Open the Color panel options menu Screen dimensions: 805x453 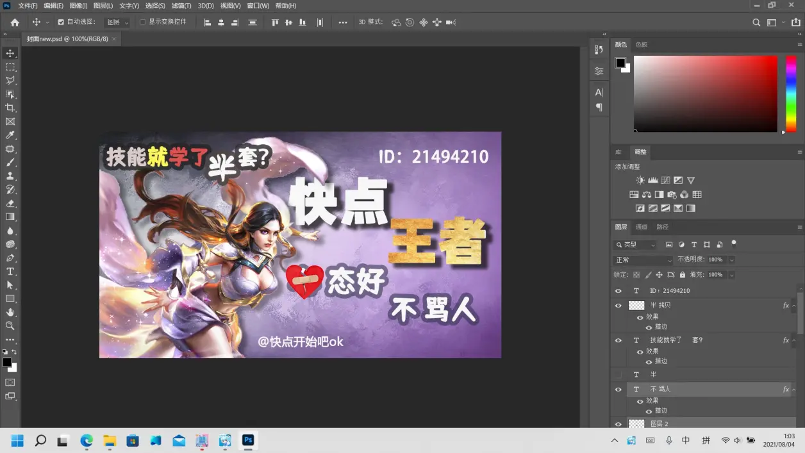(x=799, y=45)
